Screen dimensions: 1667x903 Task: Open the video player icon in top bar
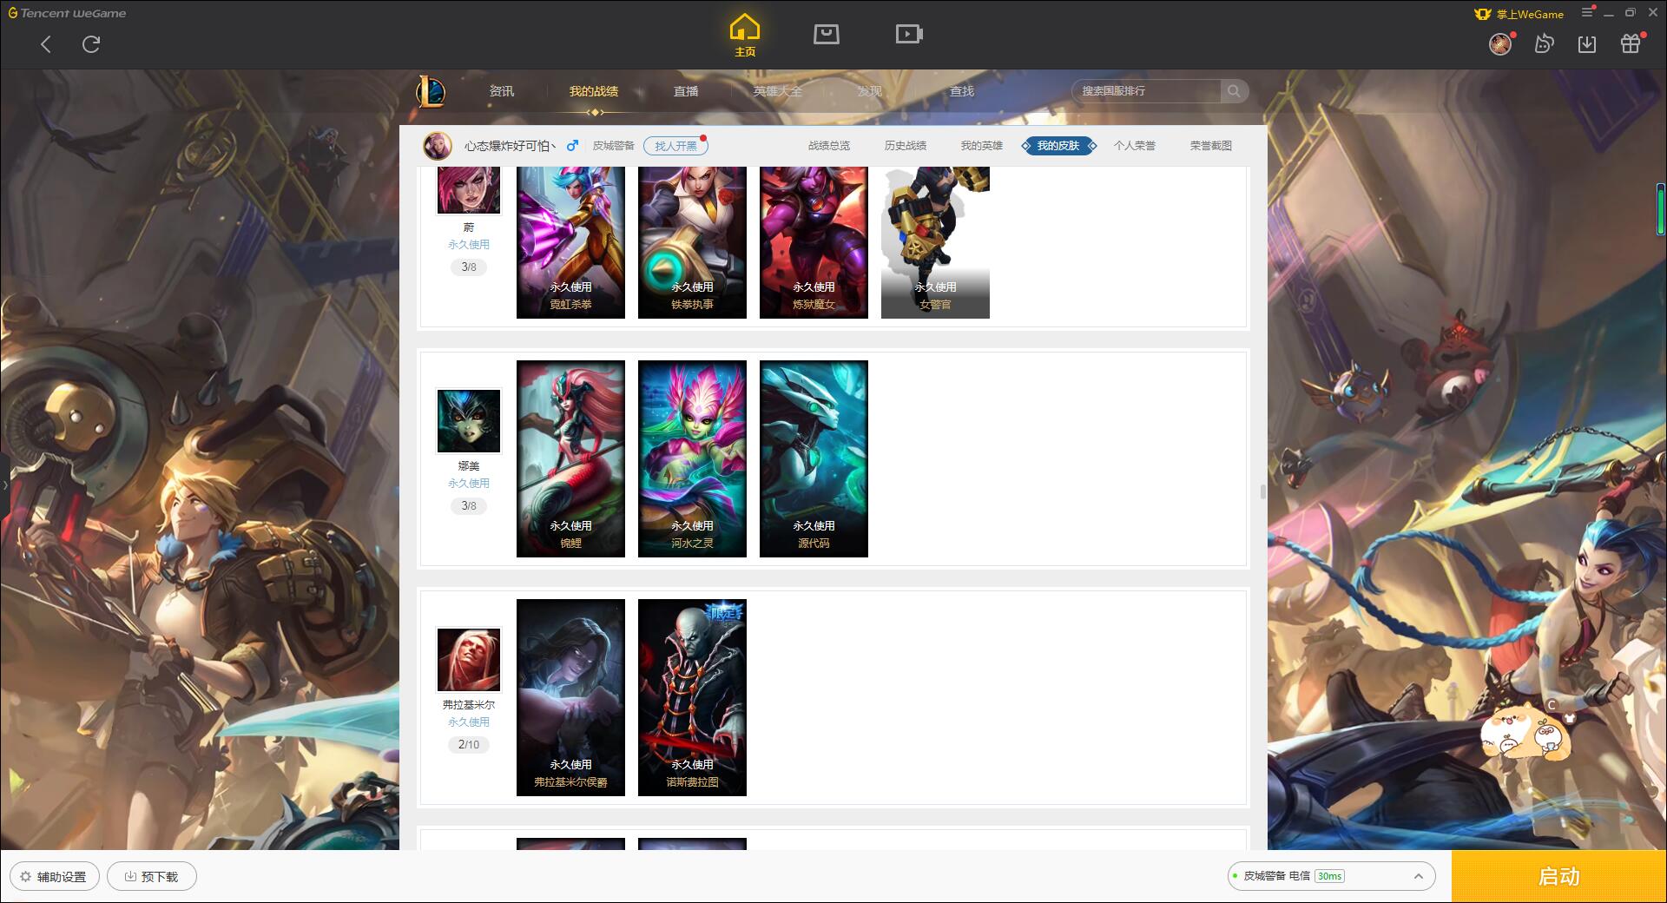pyautogui.click(x=908, y=35)
